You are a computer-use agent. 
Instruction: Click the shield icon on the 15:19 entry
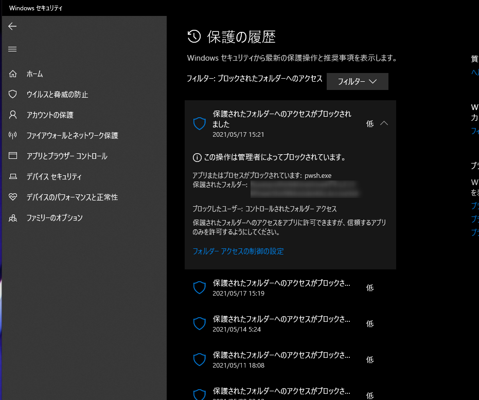[199, 287]
